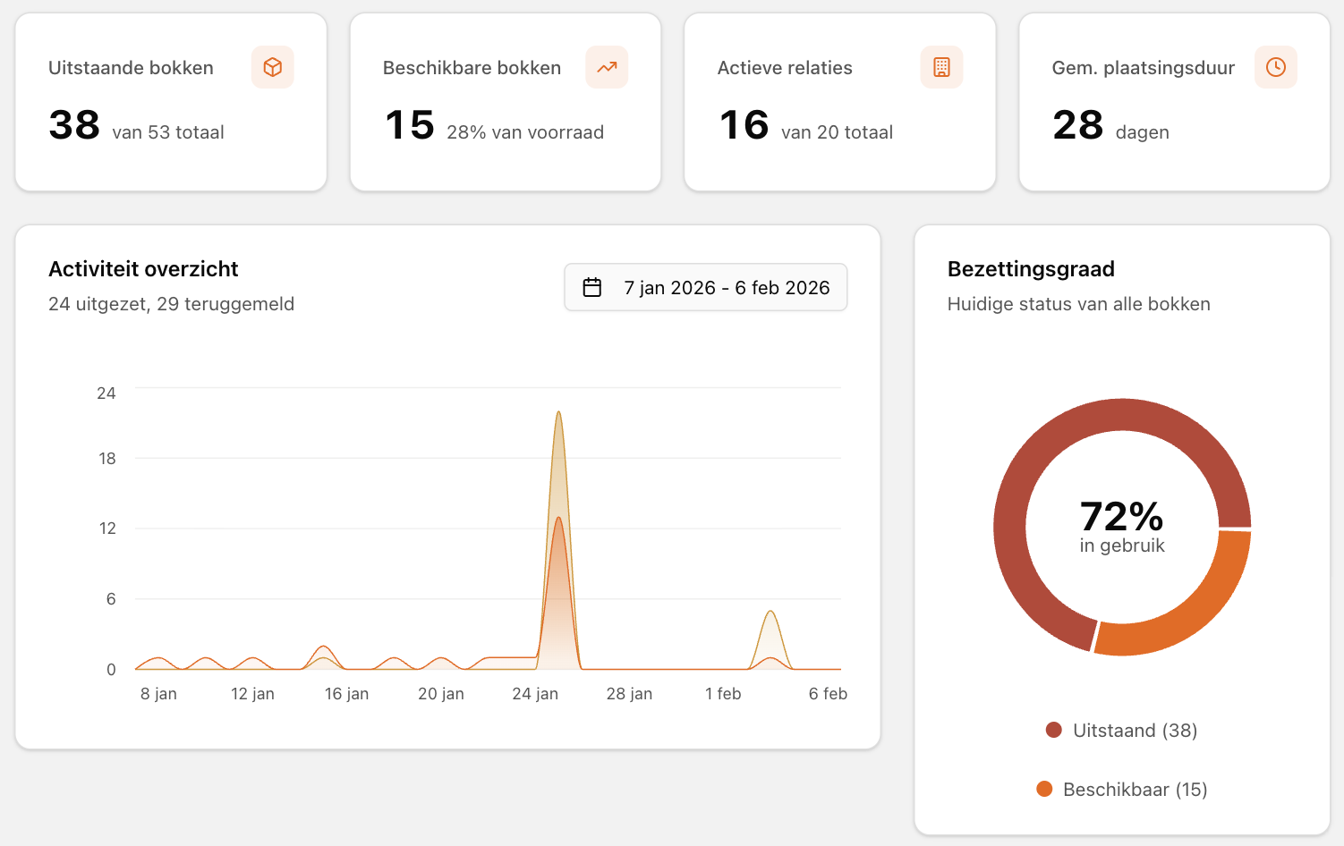The height and width of the screenshot is (846, 1344).
Task: Click the dark red Uitstaand legend dot
Action: (1054, 731)
